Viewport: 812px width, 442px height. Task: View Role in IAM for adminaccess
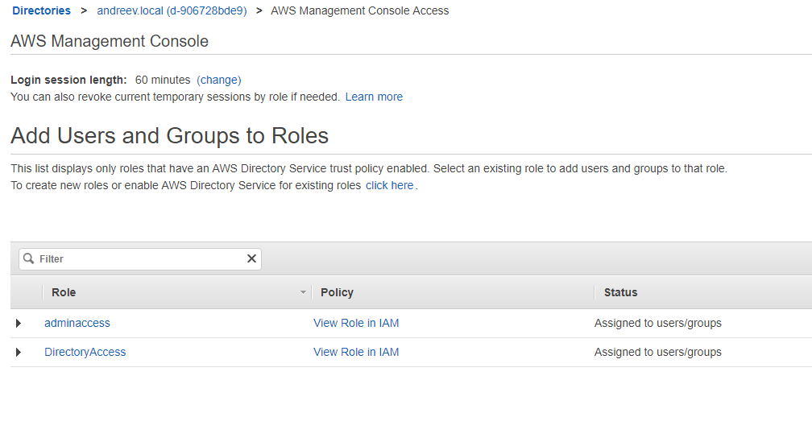[x=356, y=323]
